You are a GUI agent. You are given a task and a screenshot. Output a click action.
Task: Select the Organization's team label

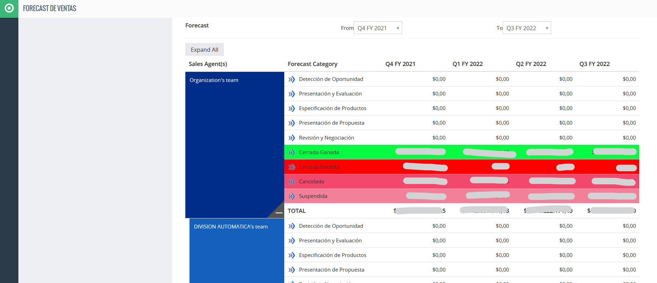click(214, 80)
